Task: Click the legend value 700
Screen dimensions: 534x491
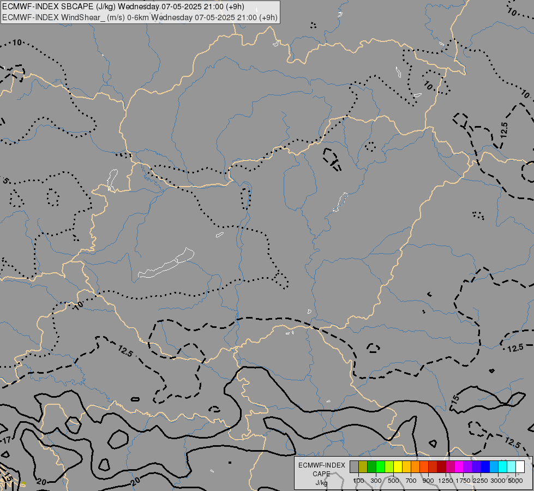Action: [x=411, y=481]
